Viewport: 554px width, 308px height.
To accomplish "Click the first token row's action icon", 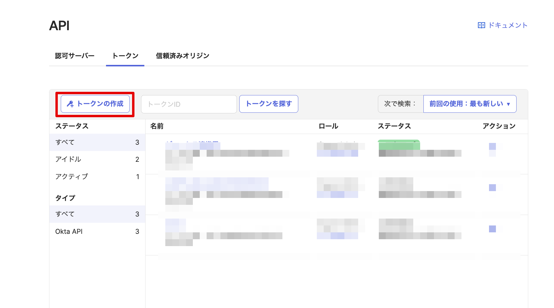I will coord(492,146).
